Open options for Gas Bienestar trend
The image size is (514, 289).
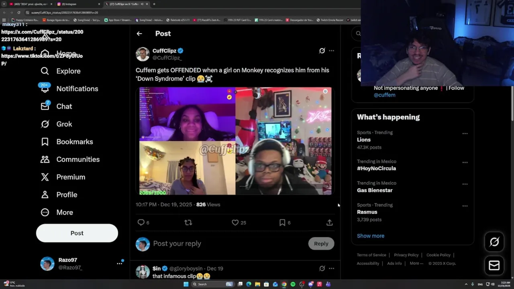(x=465, y=184)
